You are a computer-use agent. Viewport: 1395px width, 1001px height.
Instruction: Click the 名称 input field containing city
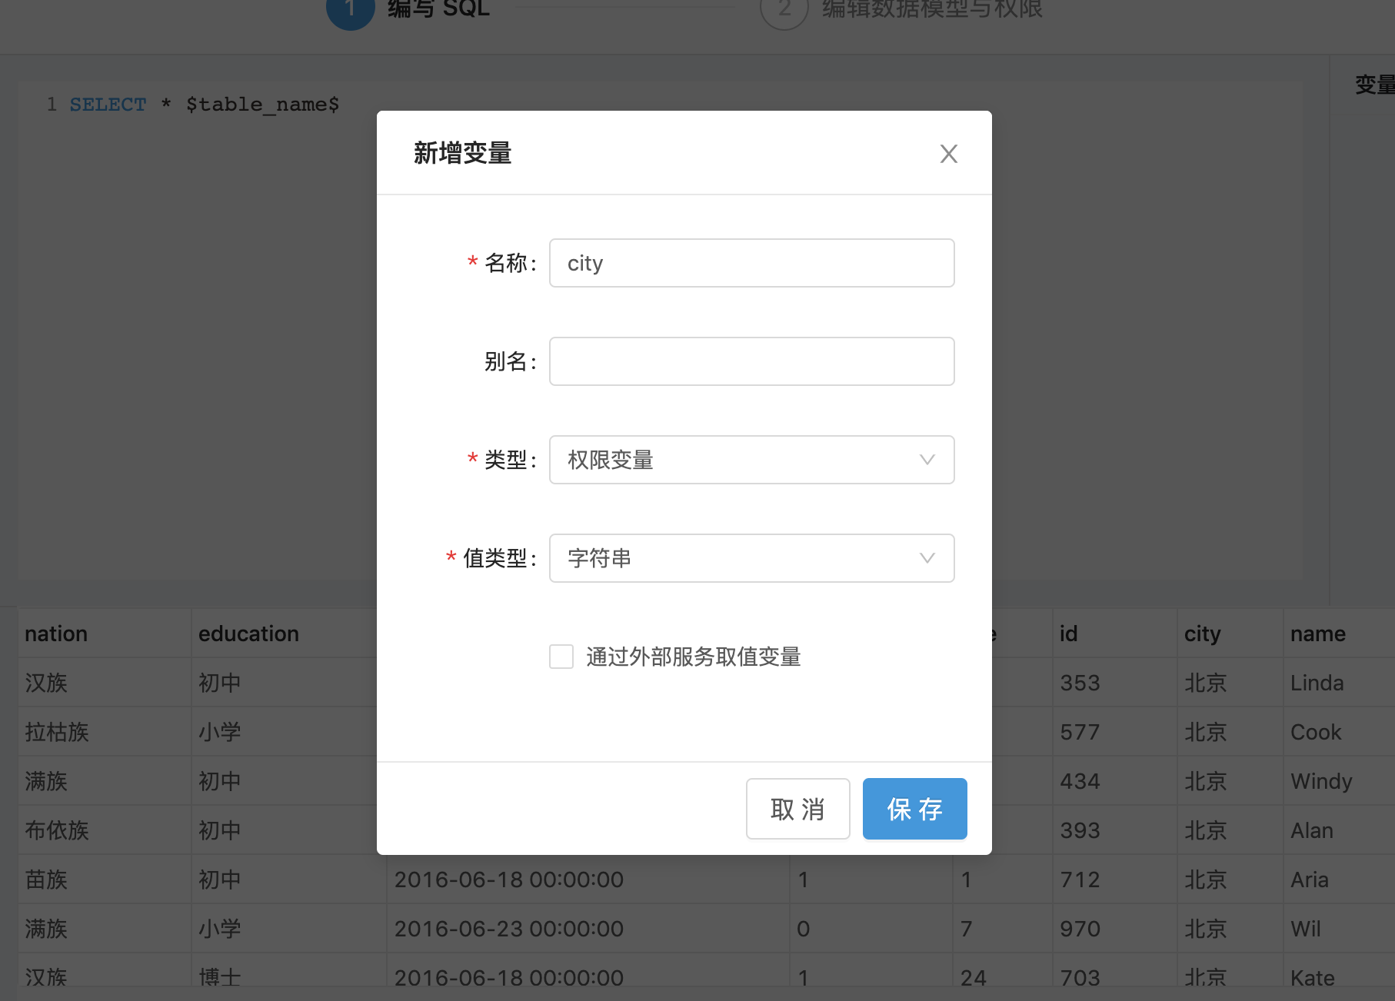click(751, 263)
